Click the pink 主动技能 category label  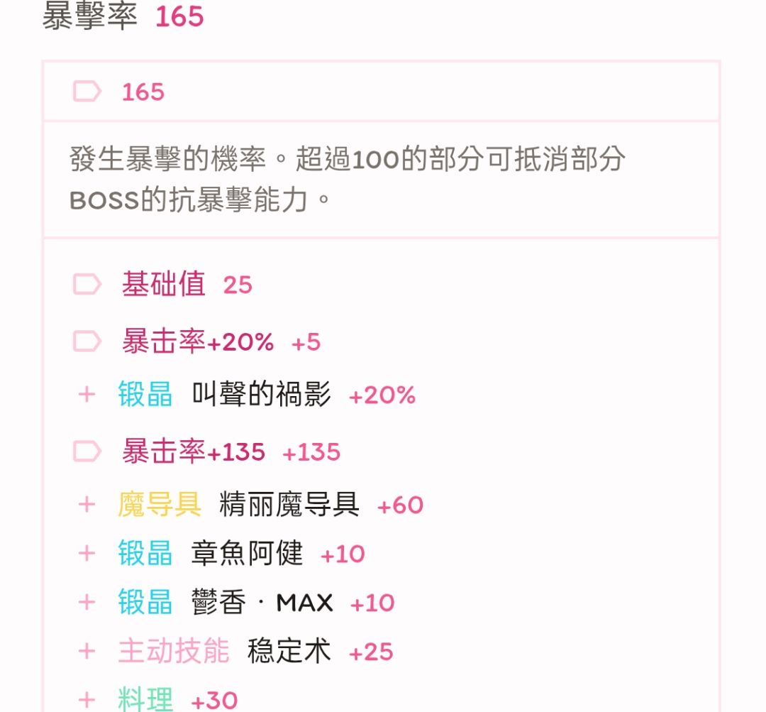tap(174, 652)
